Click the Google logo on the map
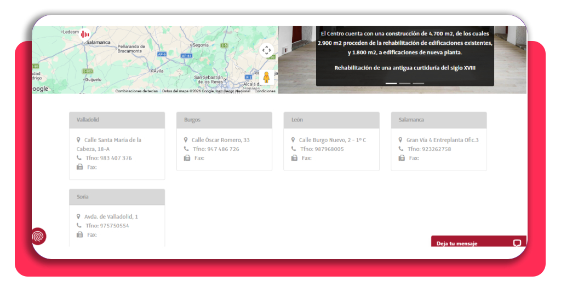The image size is (561, 293). pos(40,89)
